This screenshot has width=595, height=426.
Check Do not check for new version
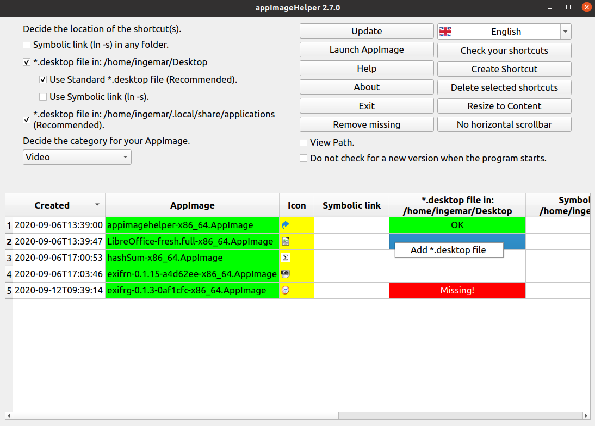click(x=303, y=158)
